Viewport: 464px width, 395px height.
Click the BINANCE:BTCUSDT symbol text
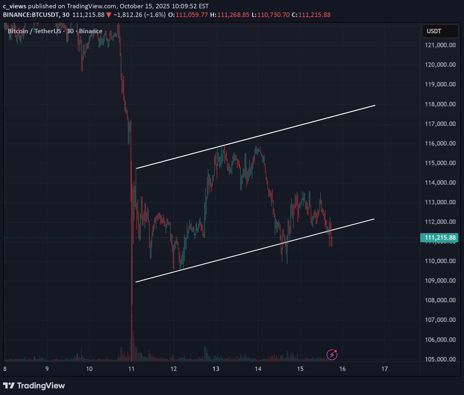tap(31, 15)
